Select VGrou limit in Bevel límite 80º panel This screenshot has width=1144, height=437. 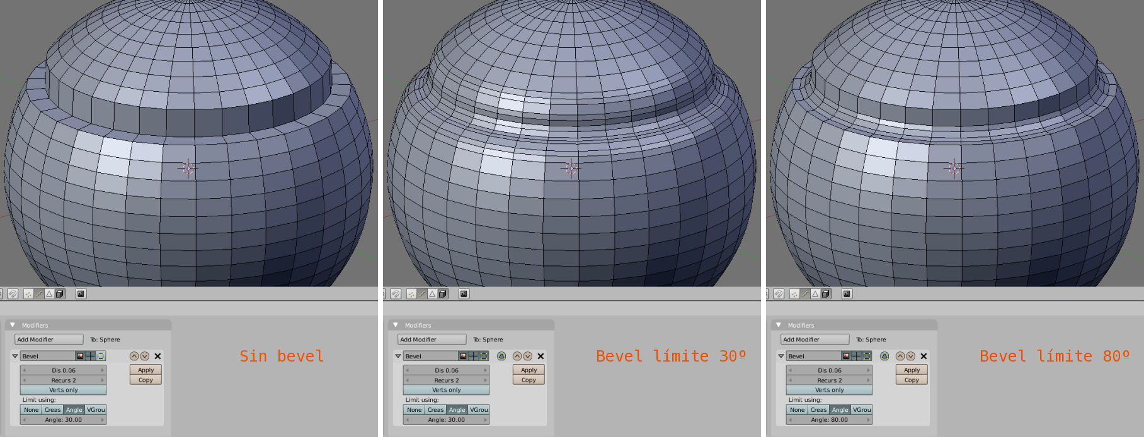click(x=861, y=409)
